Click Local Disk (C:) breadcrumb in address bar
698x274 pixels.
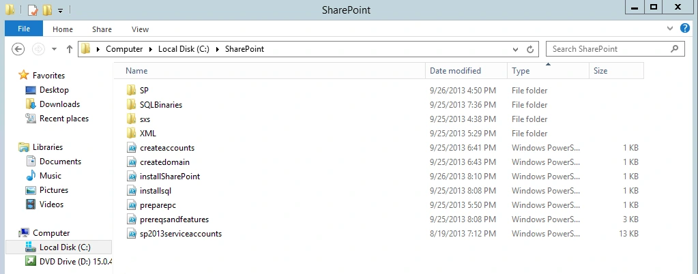point(184,49)
